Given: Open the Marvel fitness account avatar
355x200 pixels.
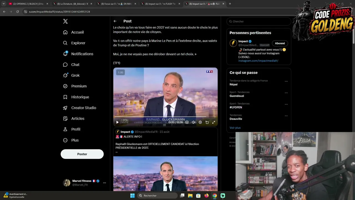Looking at the screenshot, I should (67, 183).
